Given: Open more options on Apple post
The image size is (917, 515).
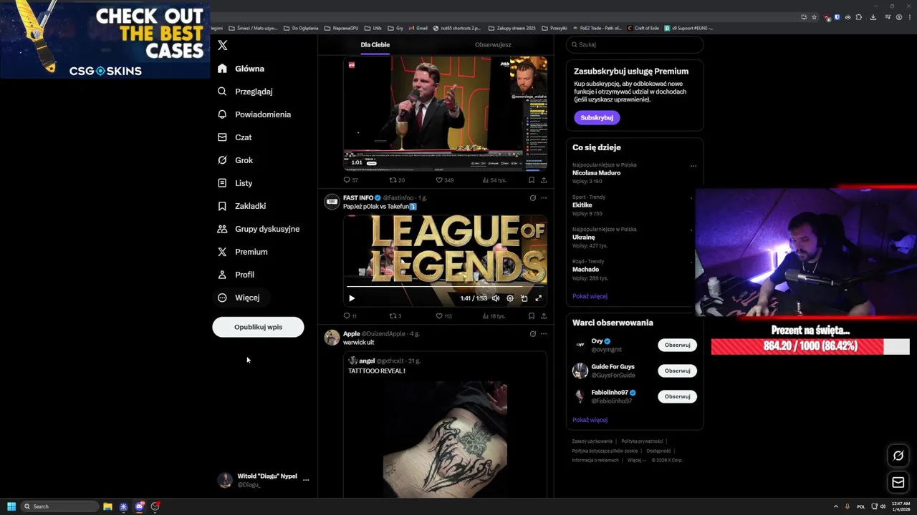Looking at the screenshot, I should [544, 334].
